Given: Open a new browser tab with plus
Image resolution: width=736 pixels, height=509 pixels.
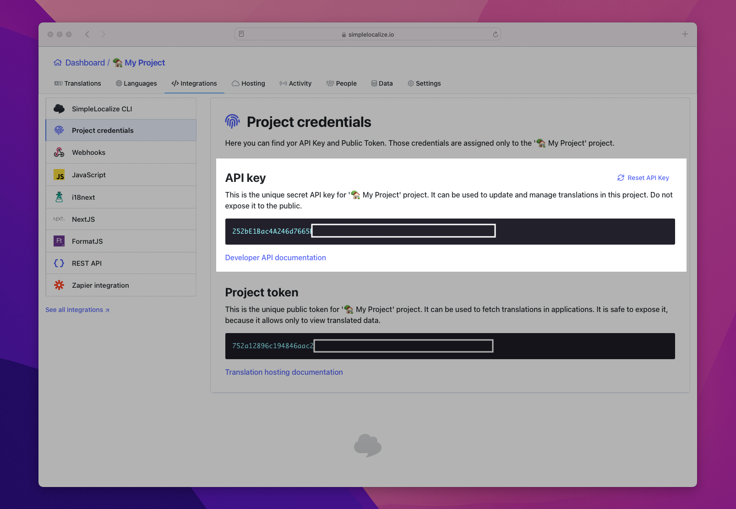Looking at the screenshot, I should tap(685, 34).
